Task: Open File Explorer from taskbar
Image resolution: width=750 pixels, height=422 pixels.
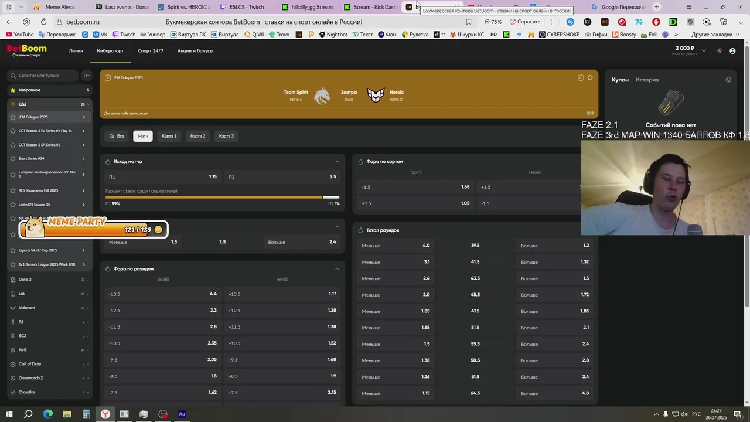Action: [67, 414]
